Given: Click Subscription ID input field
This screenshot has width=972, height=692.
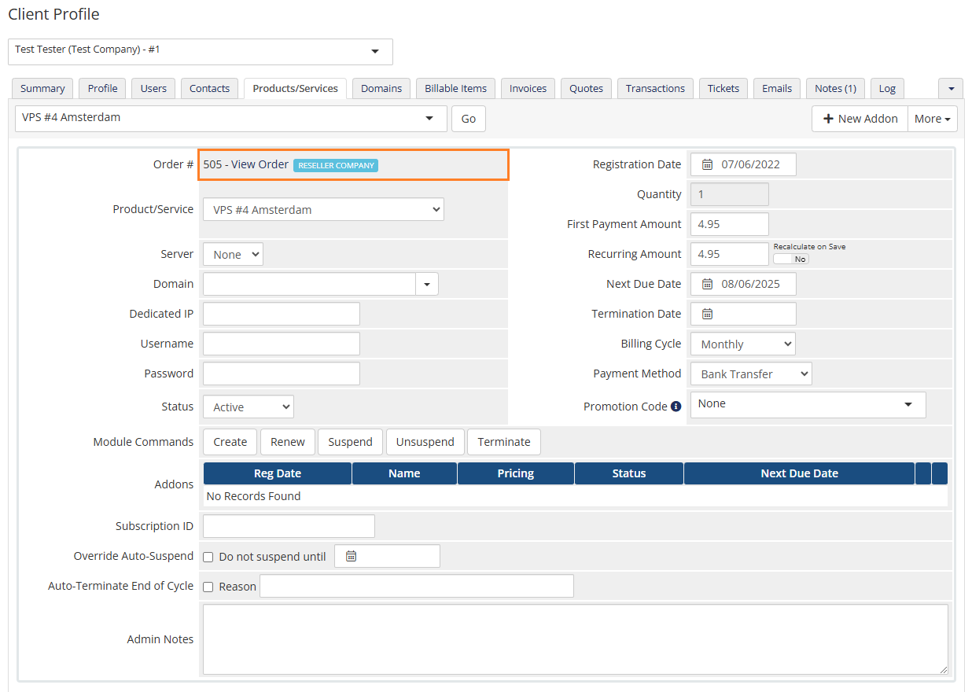Looking at the screenshot, I should [x=289, y=526].
